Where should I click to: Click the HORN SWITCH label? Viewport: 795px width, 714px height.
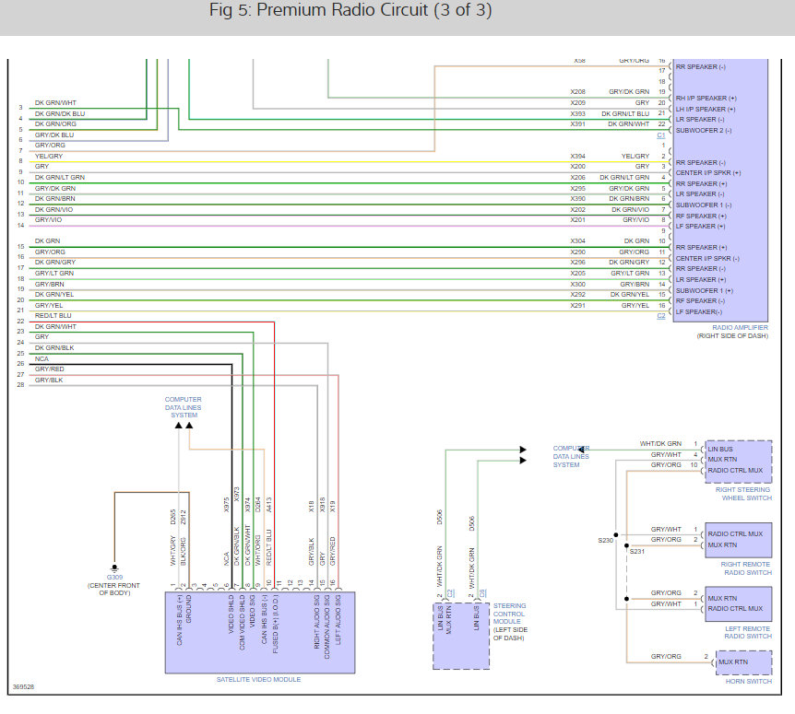pos(748,681)
